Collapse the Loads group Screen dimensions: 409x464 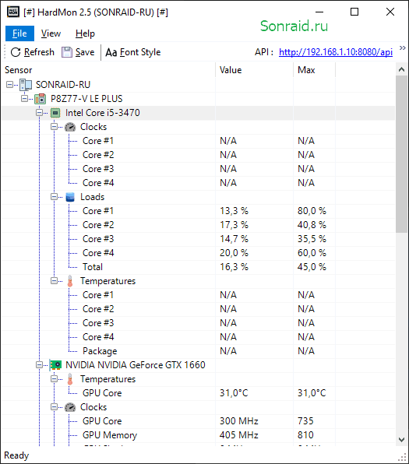click(x=54, y=197)
